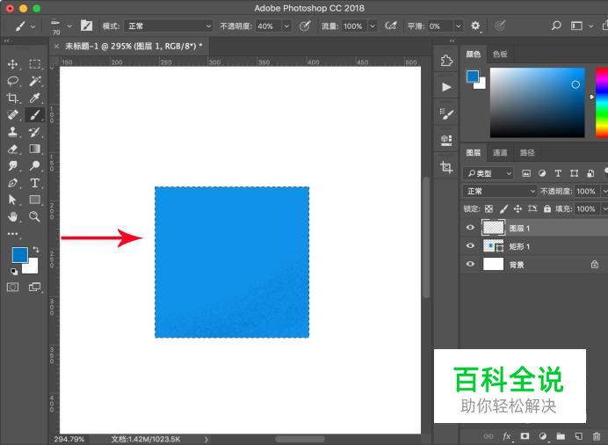This screenshot has height=445, width=608.
Task: Select the Zoom tool
Action: click(x=35, y=216)
